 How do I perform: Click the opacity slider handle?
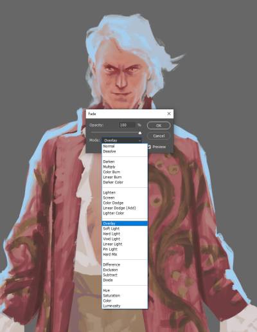click(140, 133)
